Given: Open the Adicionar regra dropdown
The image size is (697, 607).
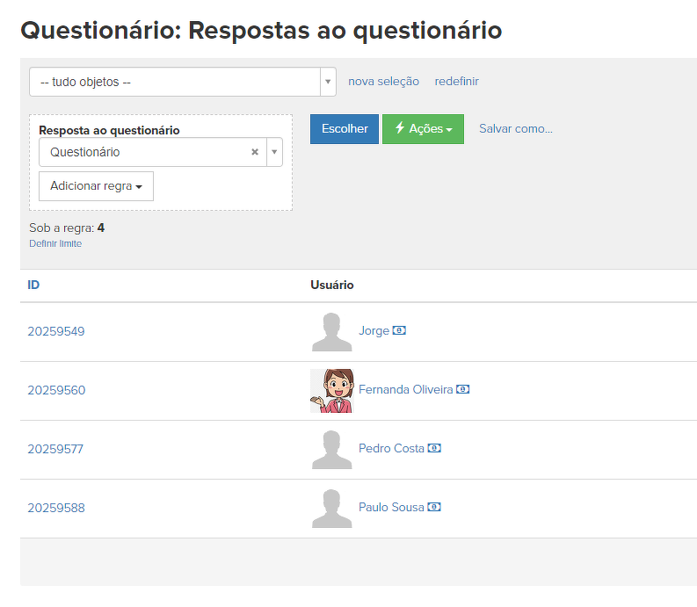Looking at the screenshot, I should (x=96, y=186).
